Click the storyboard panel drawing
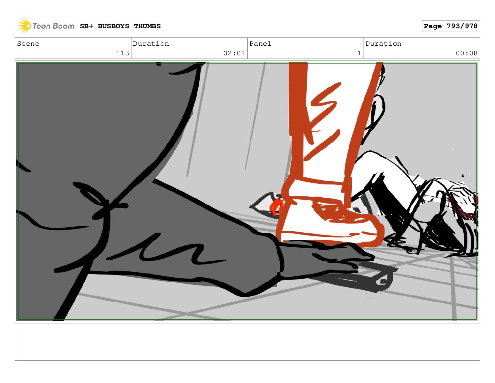This screenshot has width=495, height=383. pyautogui.click(x=247, y=191)
